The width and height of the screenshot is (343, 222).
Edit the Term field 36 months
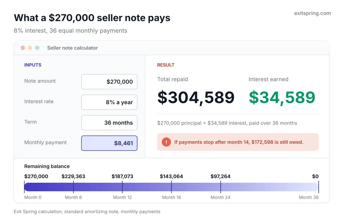click(x=109, y=123)
